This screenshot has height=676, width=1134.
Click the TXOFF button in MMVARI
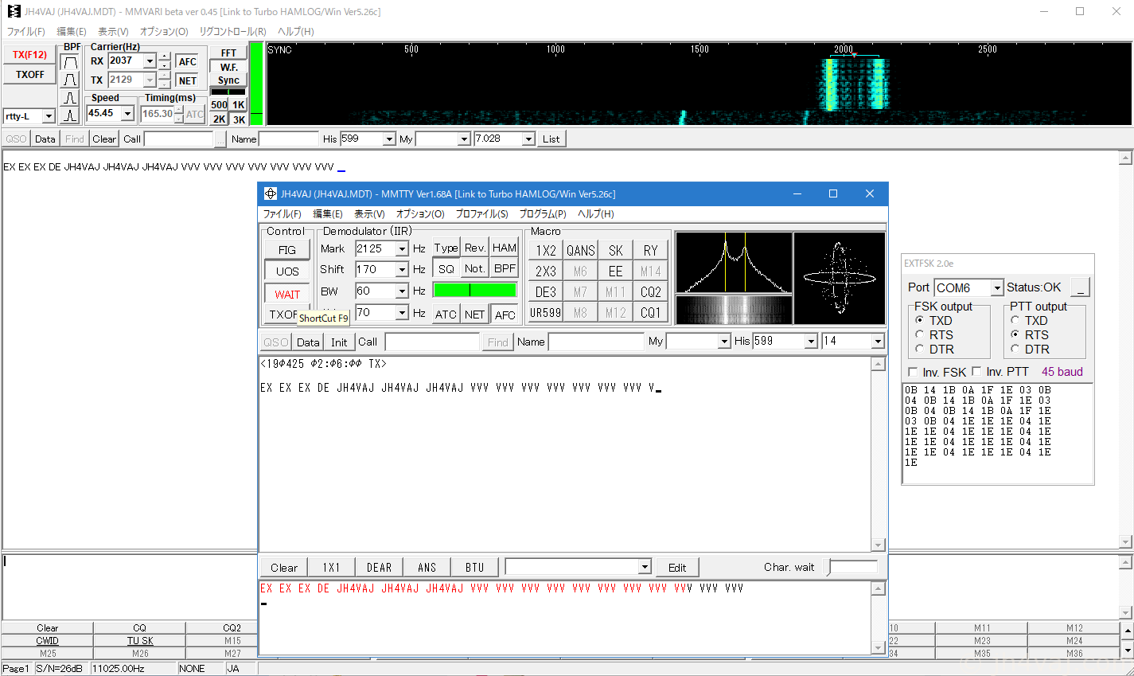pyautogui.click(x=30, y=75)
